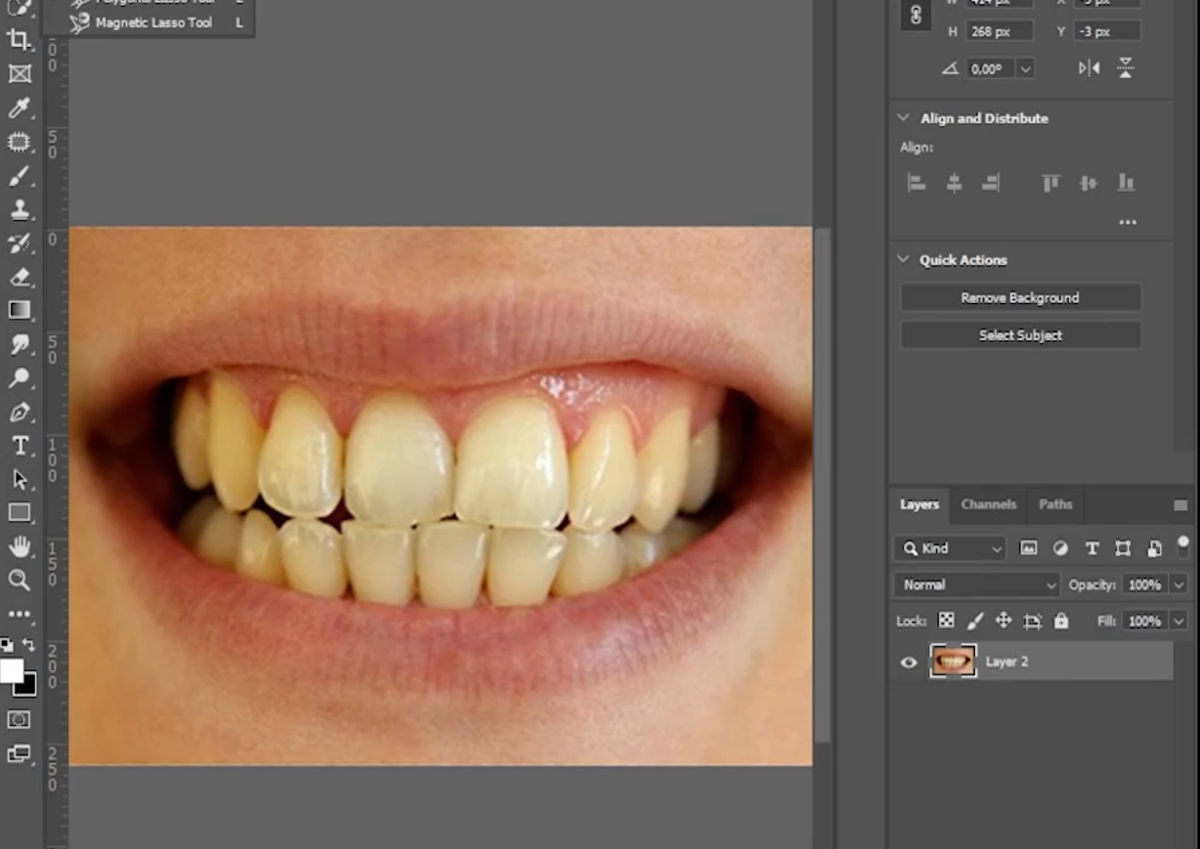Reset default foreground and background colors
This screenshot has height=849, width=1200.
click(6, 645)
